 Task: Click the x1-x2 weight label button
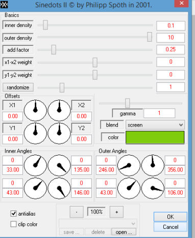point(18,62)
